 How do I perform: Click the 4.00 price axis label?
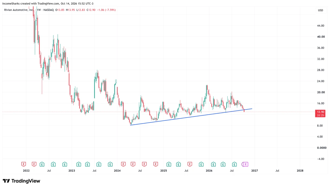pyautogui.click(x=320, y=137)
